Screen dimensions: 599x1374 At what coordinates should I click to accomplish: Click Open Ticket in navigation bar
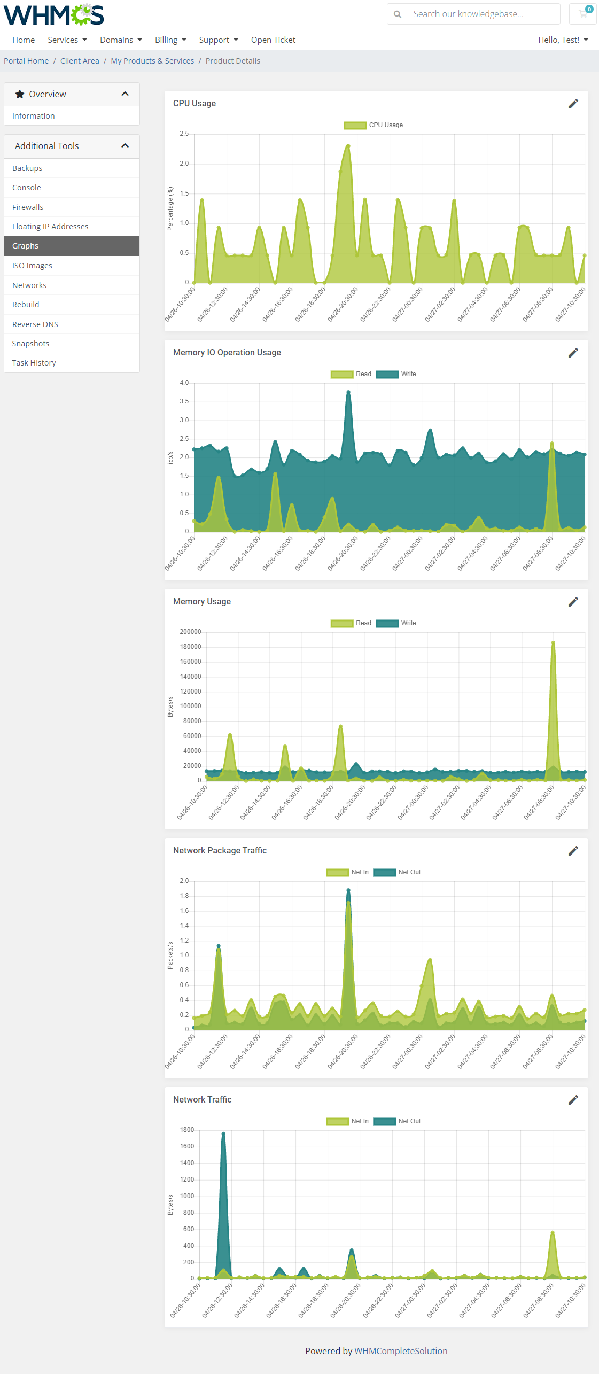tap(273, 40)
